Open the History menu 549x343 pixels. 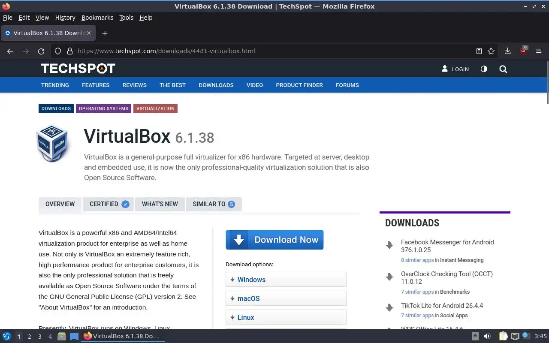point(65,18)
